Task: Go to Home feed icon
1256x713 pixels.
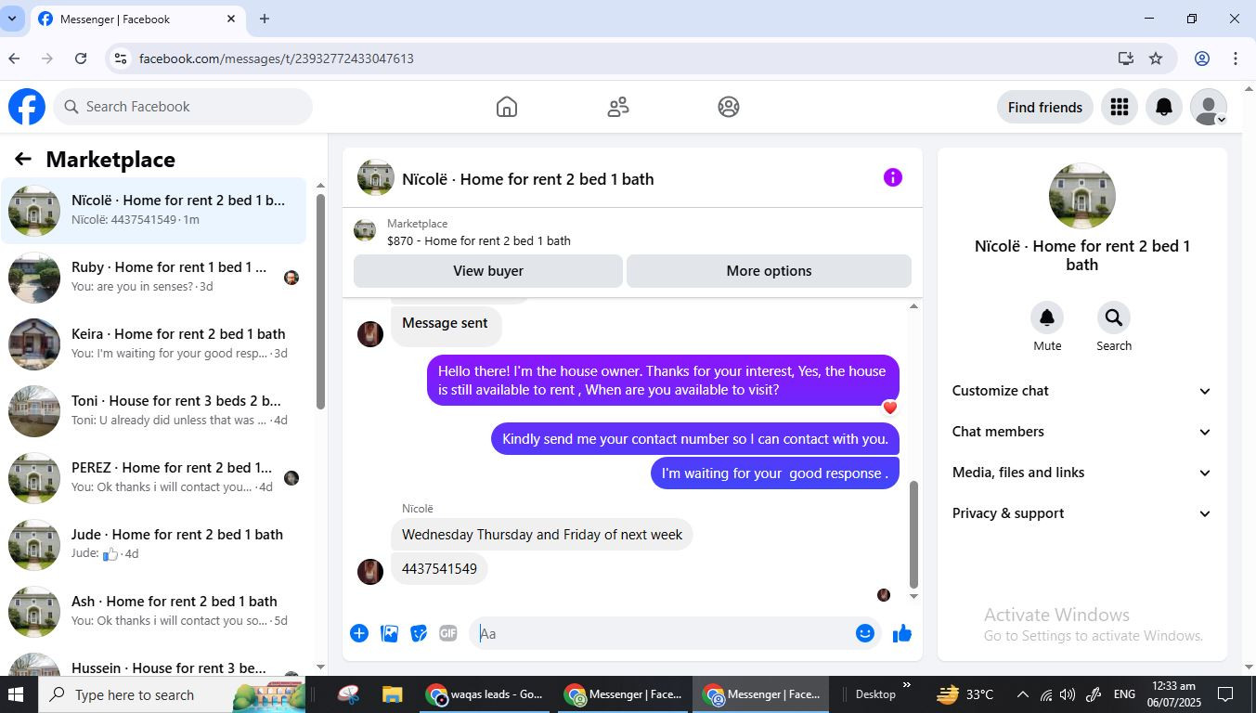Action: pyautogui.click(x=507, y=107)
